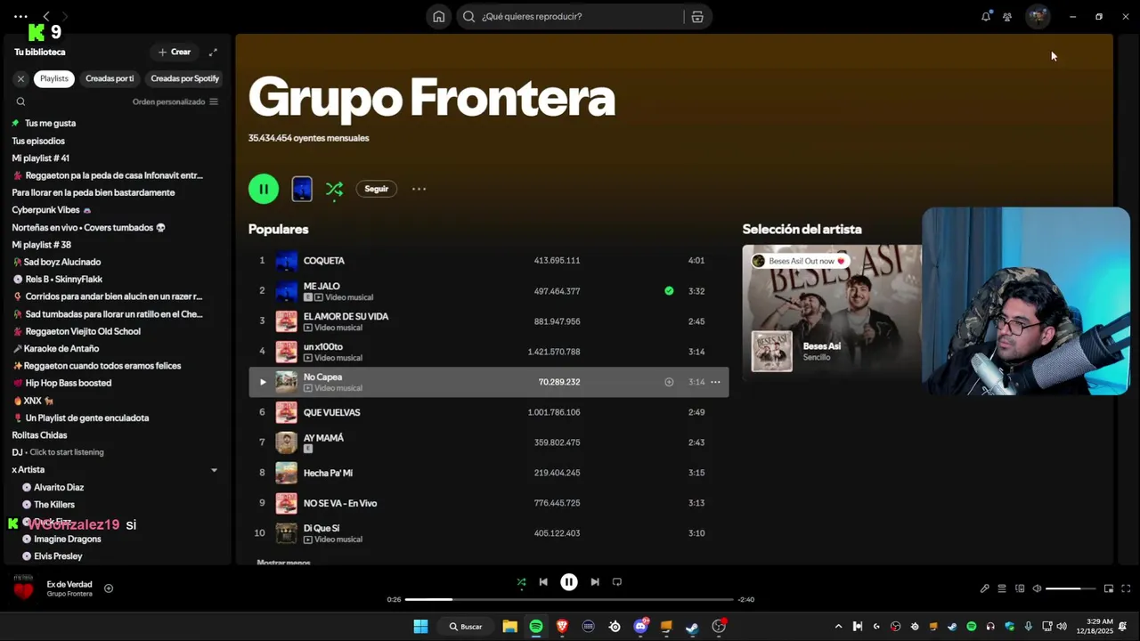Toggle shuffle on the artist page
The image size is (1140, 641).
pos(334,189)
